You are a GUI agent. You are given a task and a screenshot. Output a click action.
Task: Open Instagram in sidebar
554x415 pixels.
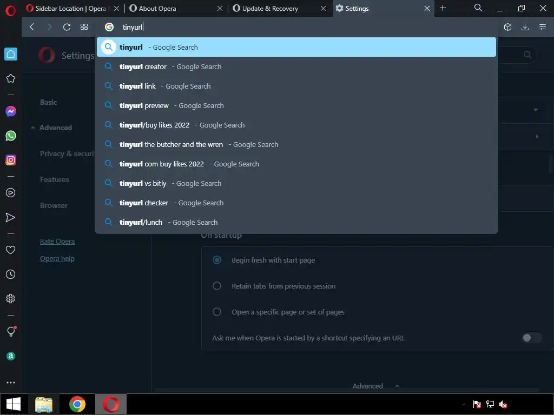[11, 160]
